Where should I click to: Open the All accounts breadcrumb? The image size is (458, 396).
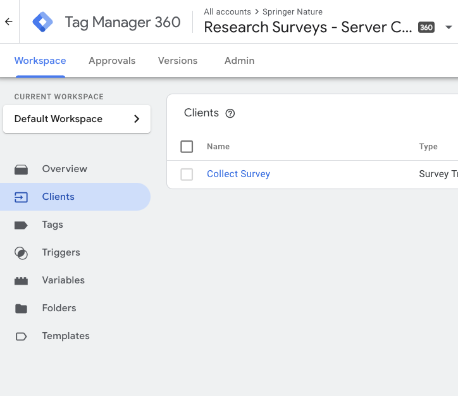(227, 11)
